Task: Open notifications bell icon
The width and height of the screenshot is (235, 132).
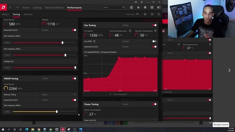Action: pyautogui.click(x=145, y=7)
